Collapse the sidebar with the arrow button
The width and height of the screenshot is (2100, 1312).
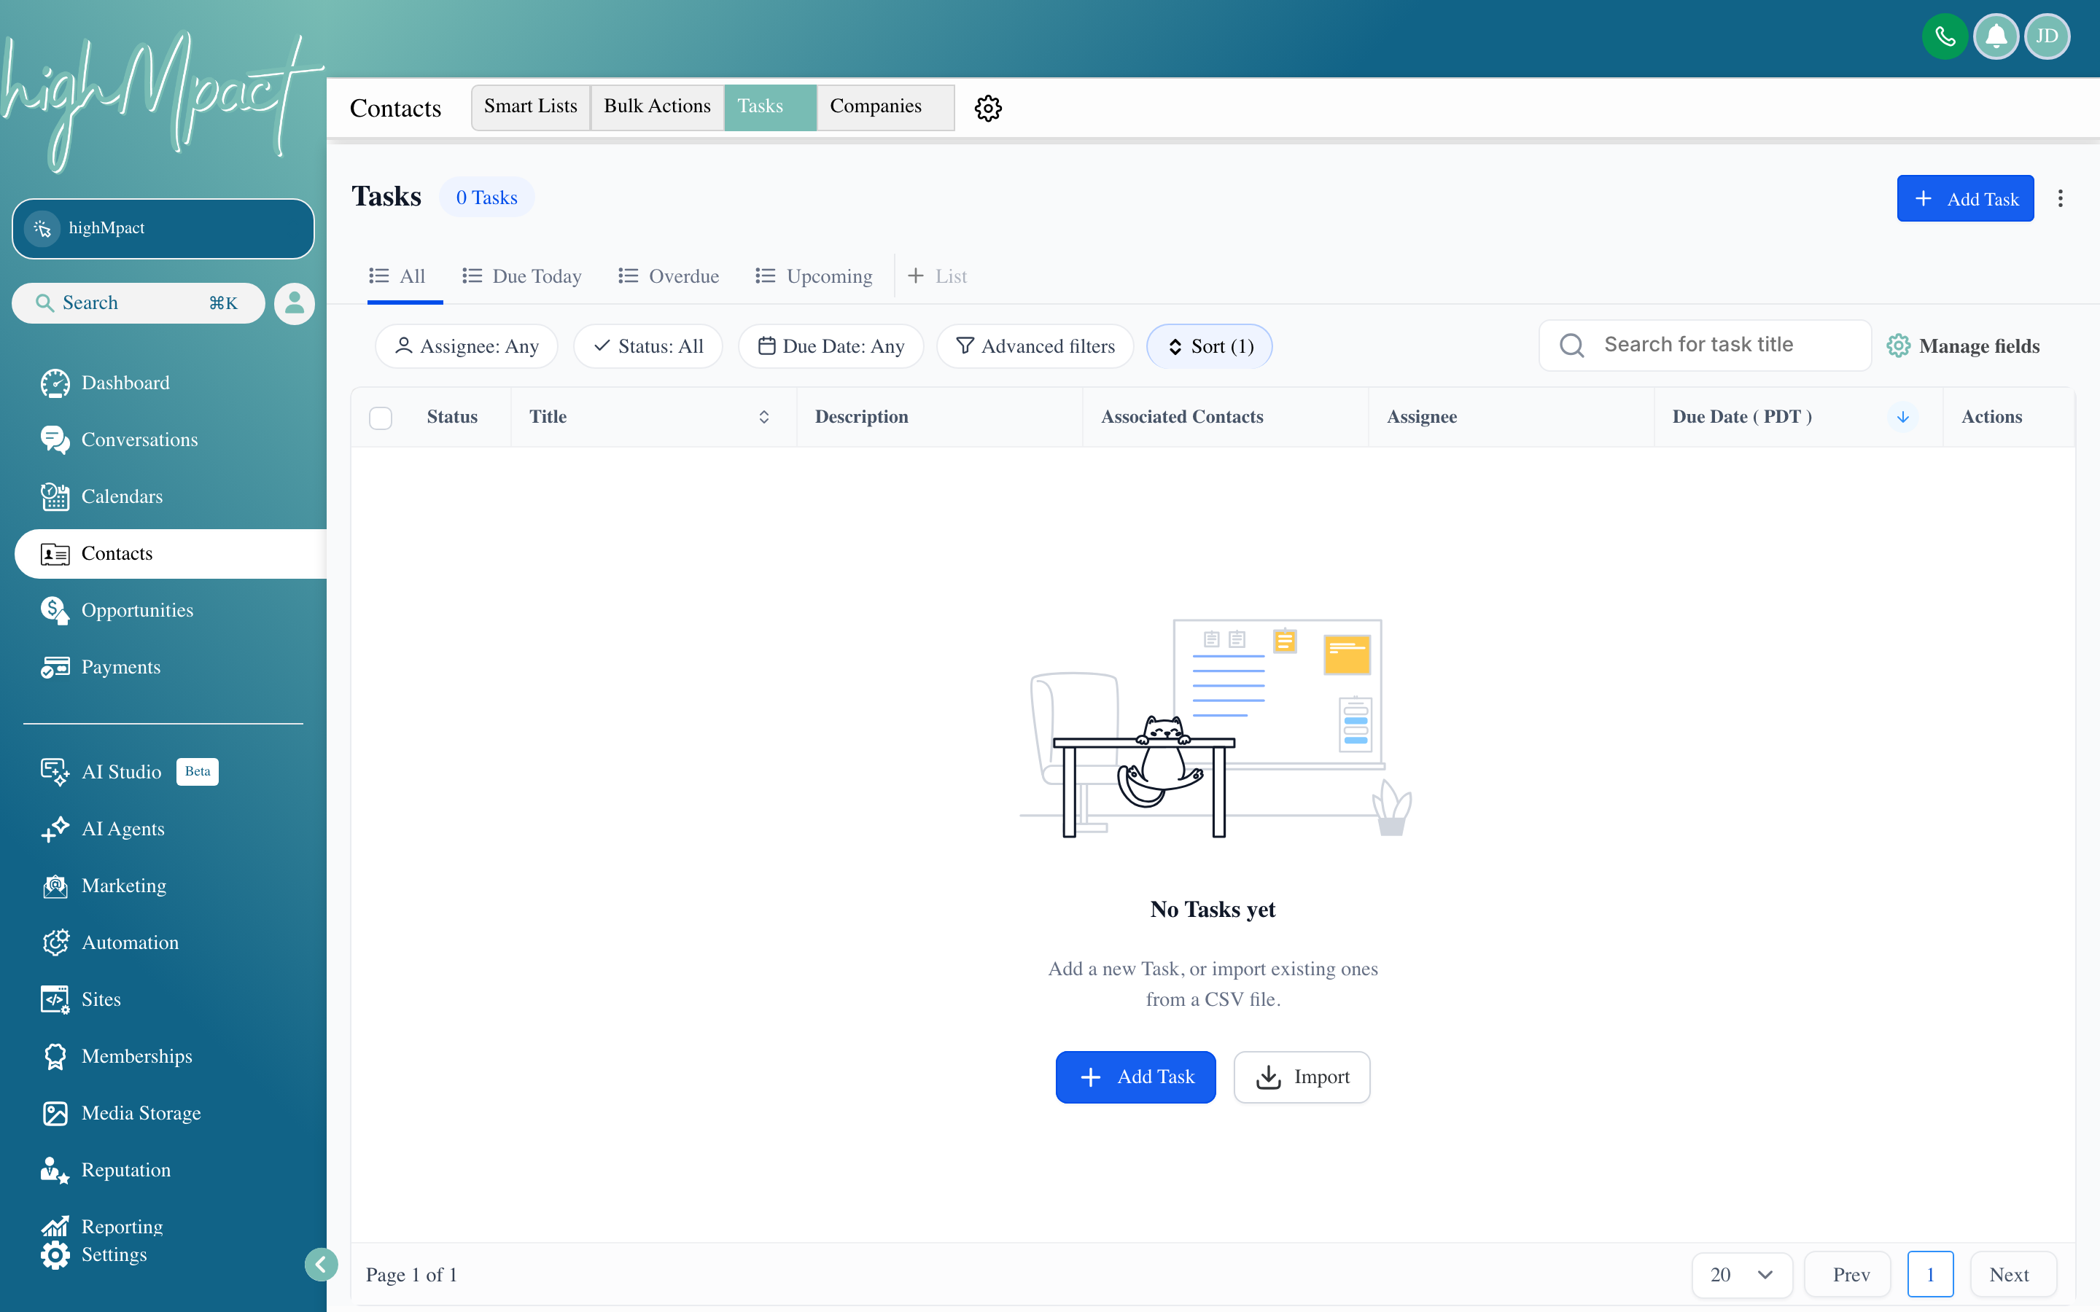coord(321,1265)
